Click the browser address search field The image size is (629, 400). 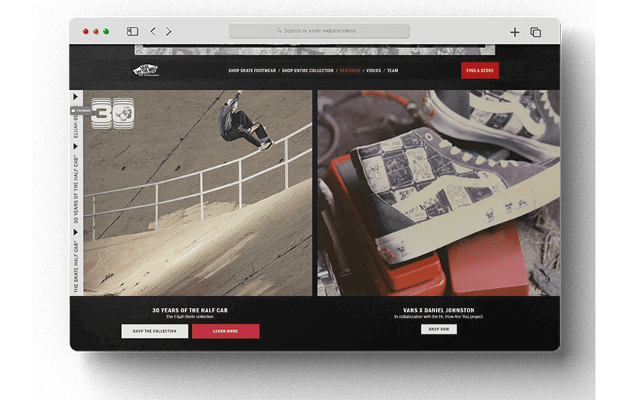(x=319, y=31)
